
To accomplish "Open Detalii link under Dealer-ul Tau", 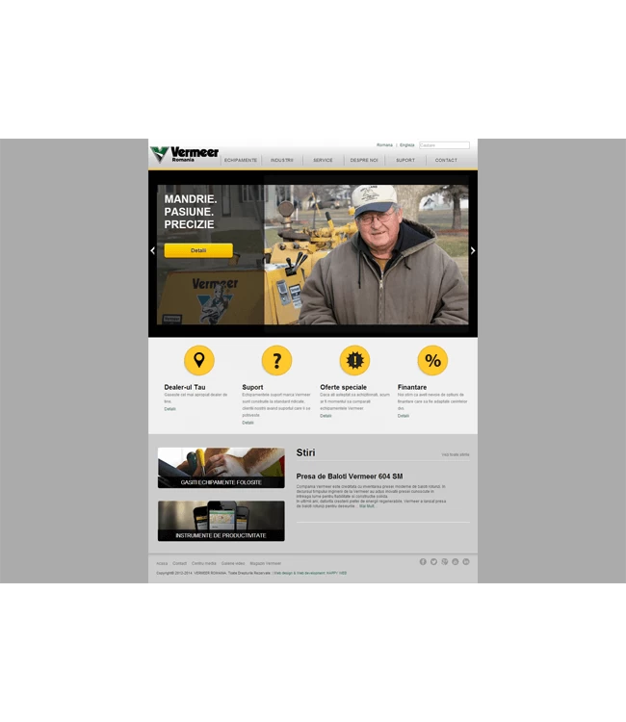I will pos(170,409).
